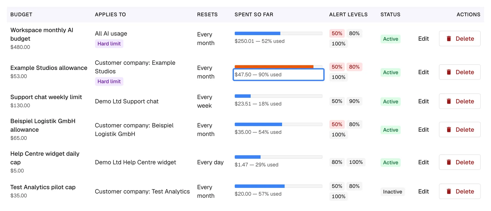This screenshot has width=491, height=211.
Task: Click Hard limit tag under Example Studios
Action: tap(109, 81)
